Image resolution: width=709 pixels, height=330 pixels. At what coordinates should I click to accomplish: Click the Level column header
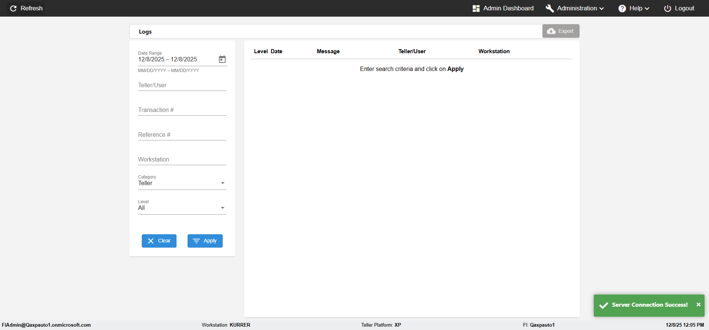(261, 51)
